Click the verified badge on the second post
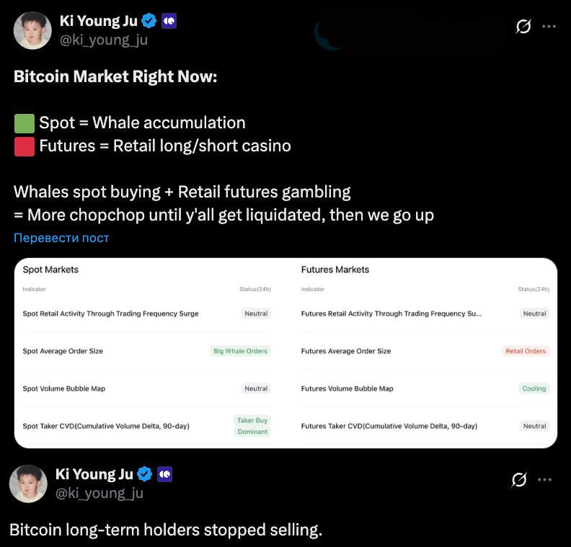The width and height of the screenshot is (571, 547). [145, 473]
